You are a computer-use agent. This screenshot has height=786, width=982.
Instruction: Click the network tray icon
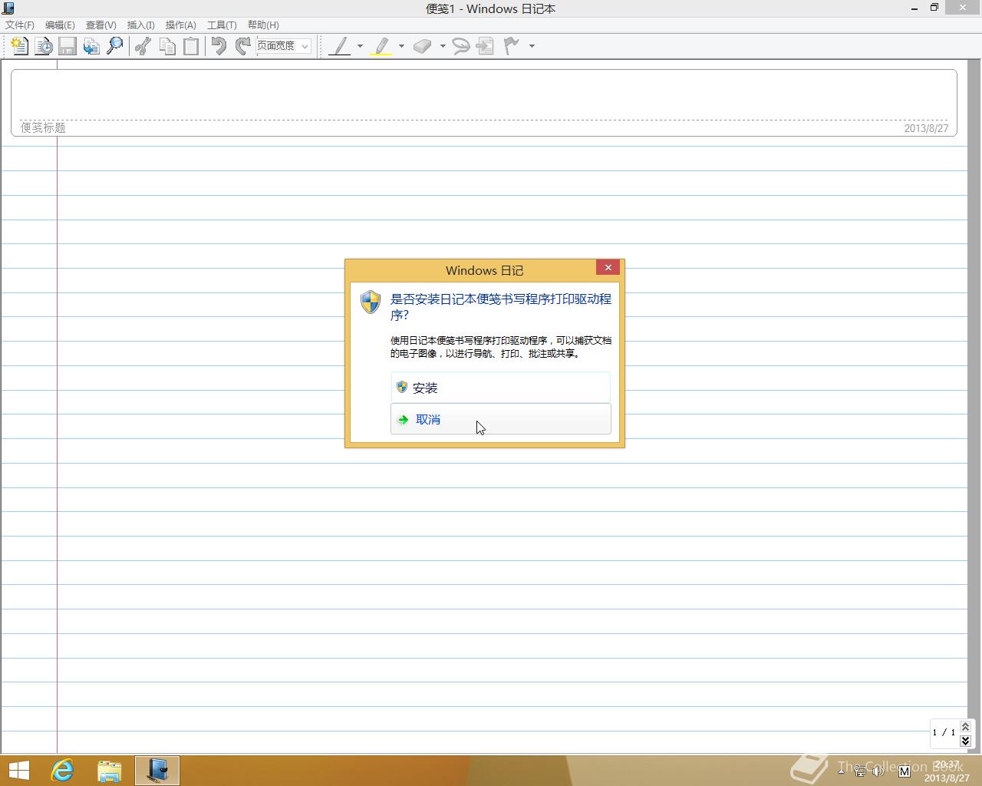[860, 771]
